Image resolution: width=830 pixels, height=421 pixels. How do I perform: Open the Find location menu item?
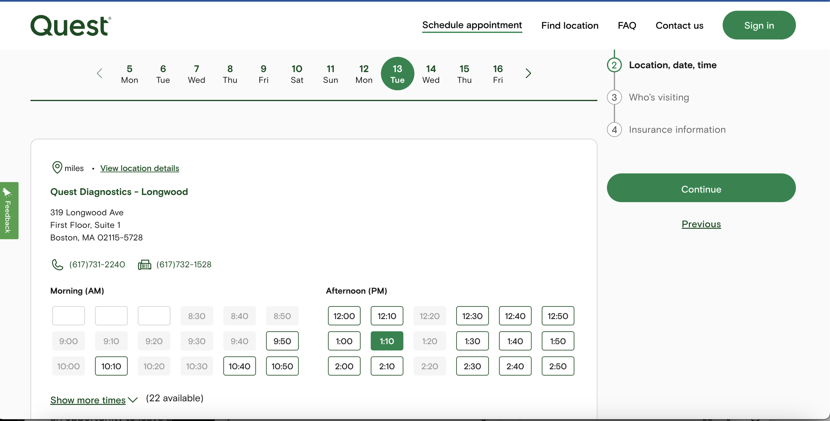570,26
